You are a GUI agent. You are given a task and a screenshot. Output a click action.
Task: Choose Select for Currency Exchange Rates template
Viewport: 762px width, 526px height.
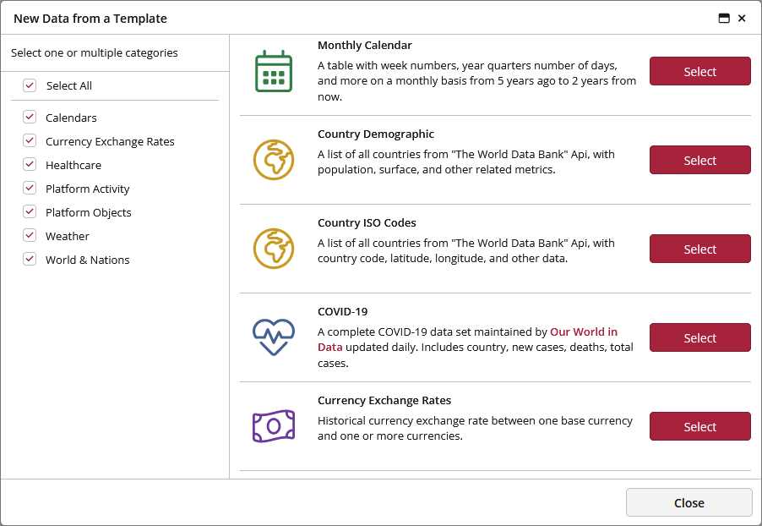pyautogui.click(x=699, y=426)
